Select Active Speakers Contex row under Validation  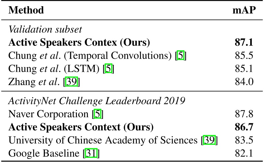pos(79,43)
